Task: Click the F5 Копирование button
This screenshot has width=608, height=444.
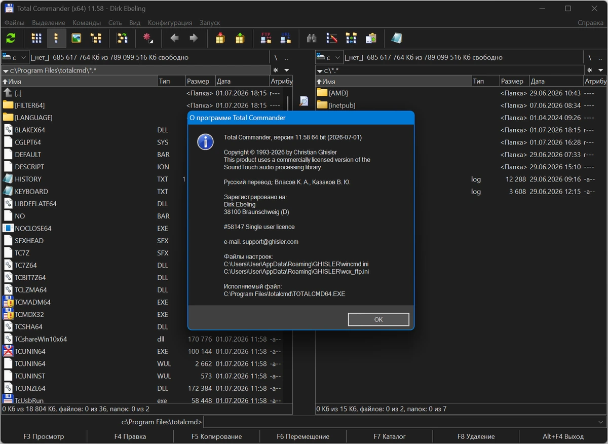Action: pyautogui.click(x=216, y=436)
